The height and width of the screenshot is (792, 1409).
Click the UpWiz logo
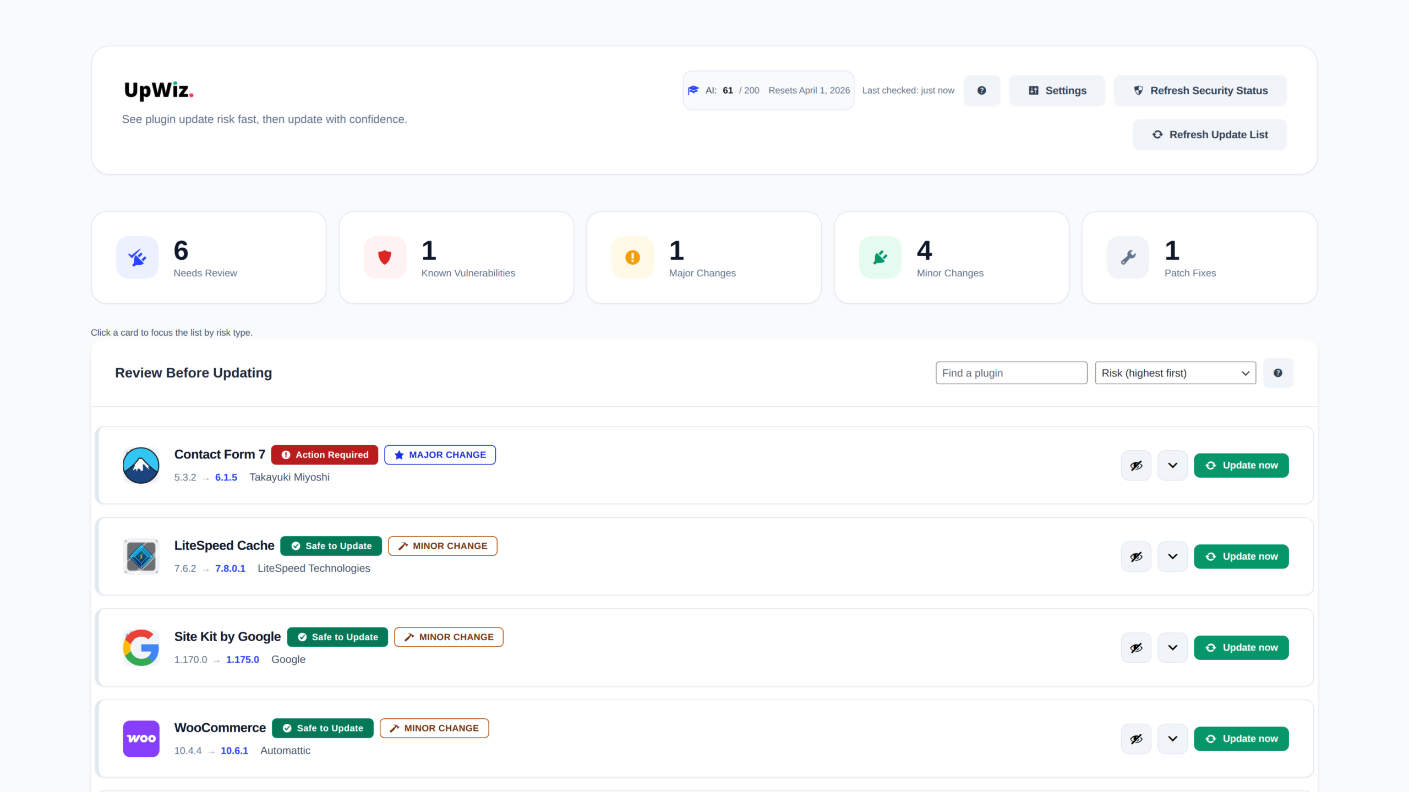tap(159, 90)
